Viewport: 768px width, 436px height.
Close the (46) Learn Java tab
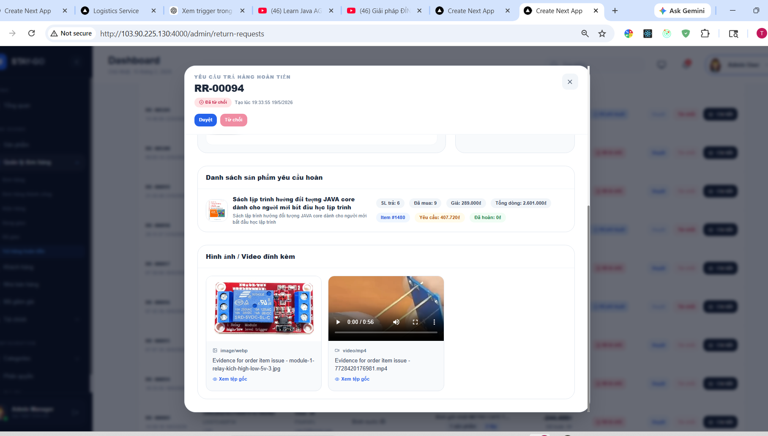click(331, 11)
